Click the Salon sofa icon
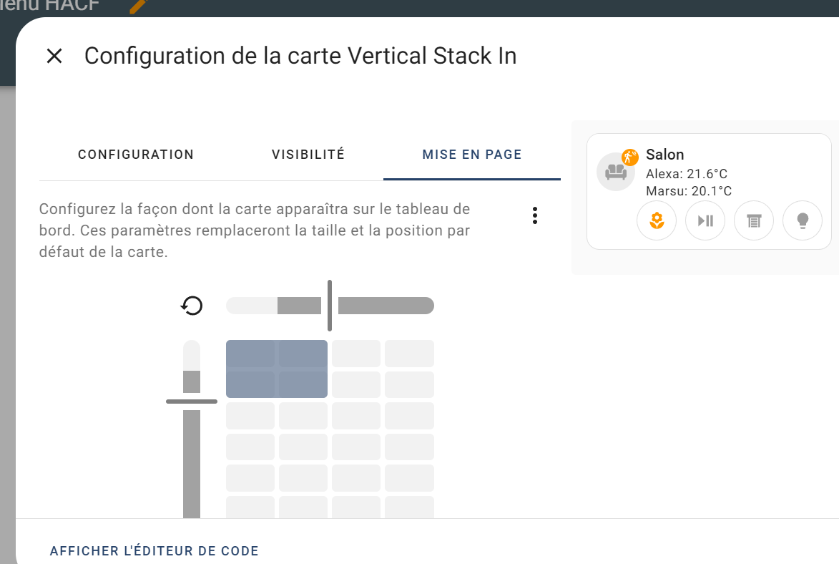839x564 pixels. (615, 172)
